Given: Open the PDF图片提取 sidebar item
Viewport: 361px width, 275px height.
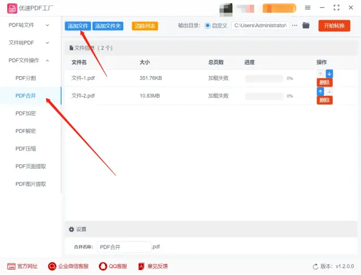Looking at the screenshot, I should 31,184.
